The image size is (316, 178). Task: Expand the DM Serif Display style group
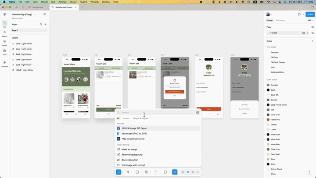tap(268, 62)
